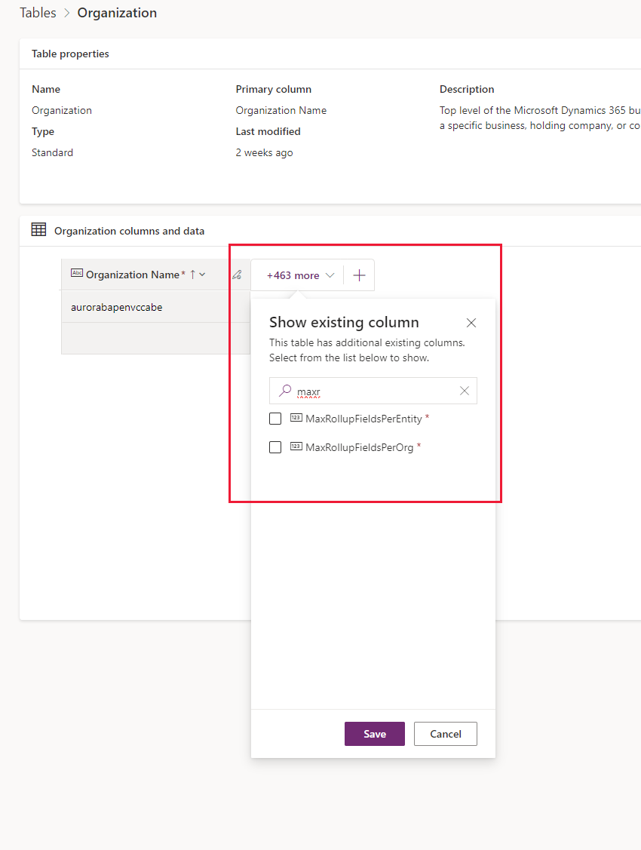Click the edit pencil icon next to column header
This screenshot has height=850, width=641.
coord(237,275)
